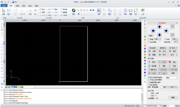The height and width of the screenshot is (107, 180).
Task: Save the file from quick access toolbar
Action: pyautogui.click(x=13, y=2)
